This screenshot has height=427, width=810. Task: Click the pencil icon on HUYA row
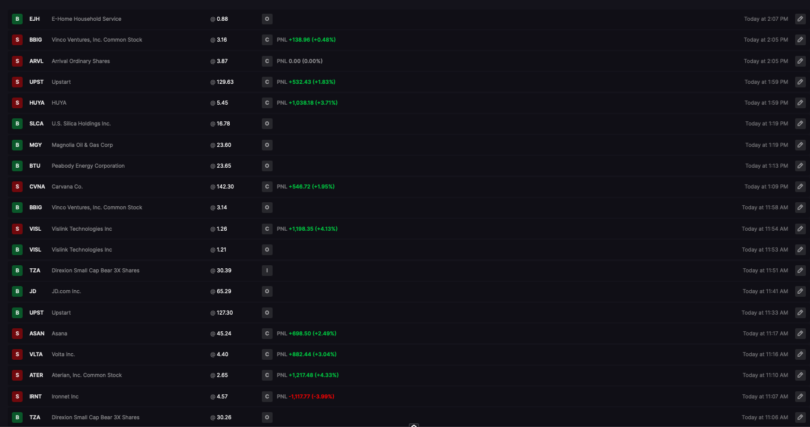(800, 103)
